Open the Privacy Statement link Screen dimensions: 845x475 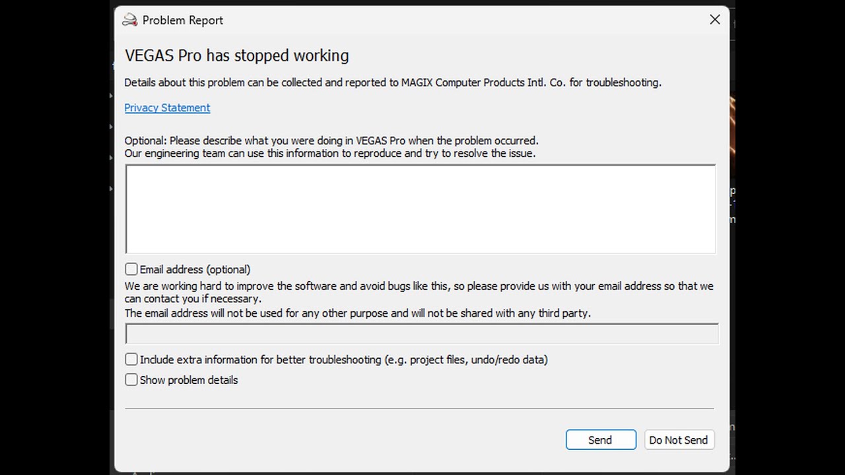167,108
